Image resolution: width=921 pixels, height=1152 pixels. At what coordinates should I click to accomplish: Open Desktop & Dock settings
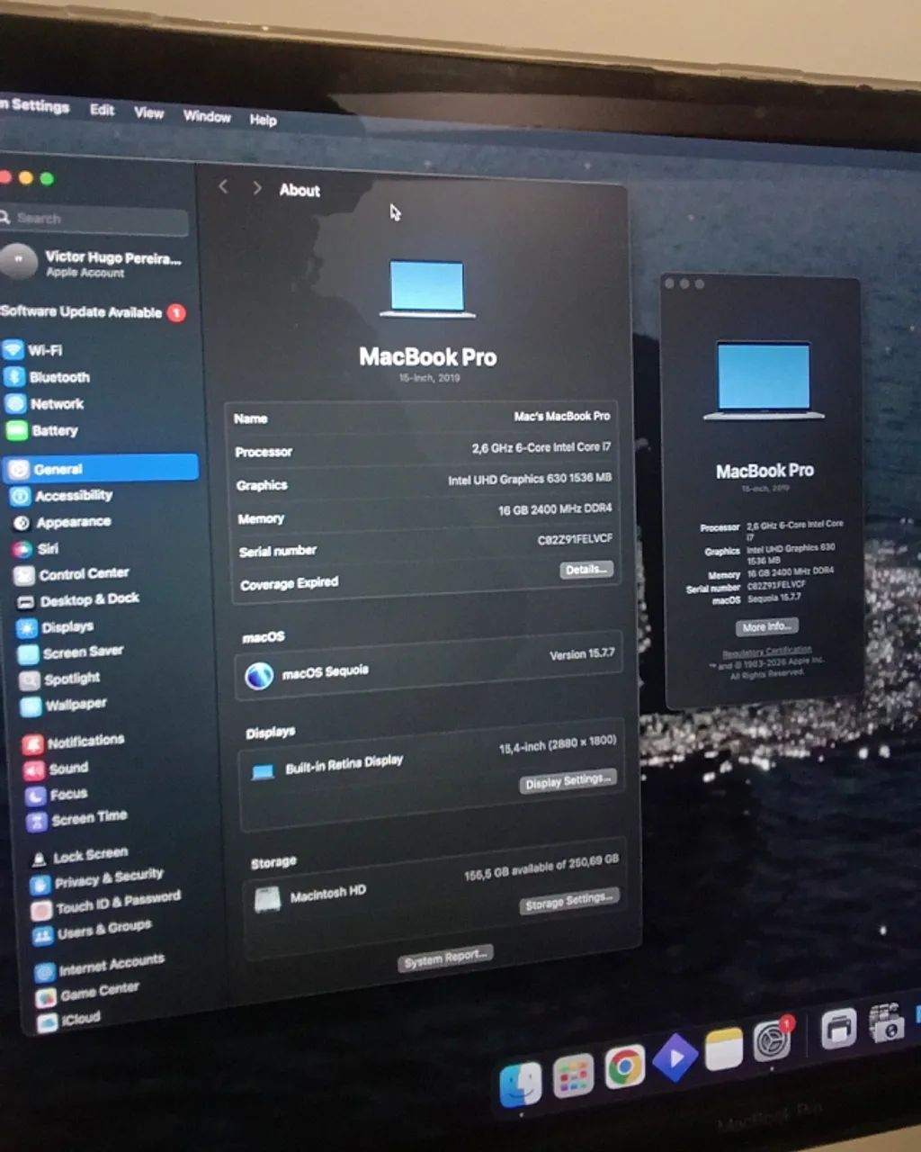77,599
